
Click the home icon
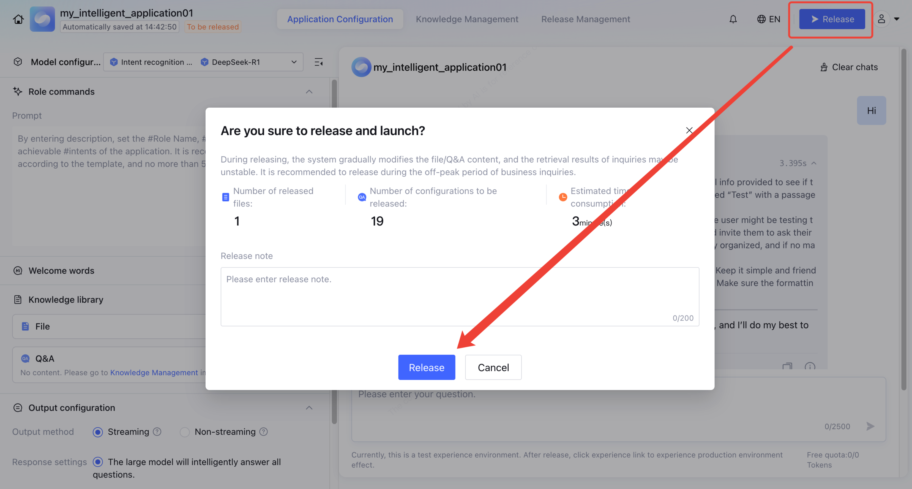[x=18, y=19]
